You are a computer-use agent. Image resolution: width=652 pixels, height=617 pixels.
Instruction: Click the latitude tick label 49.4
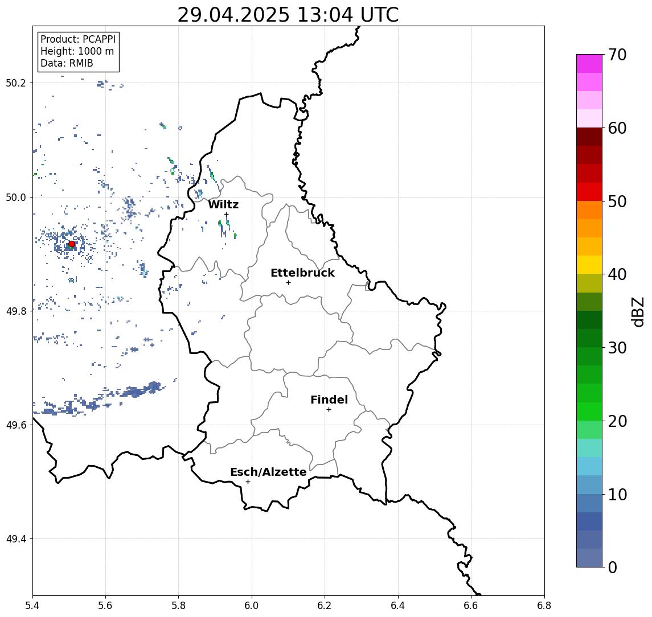[x=16, y=539]
